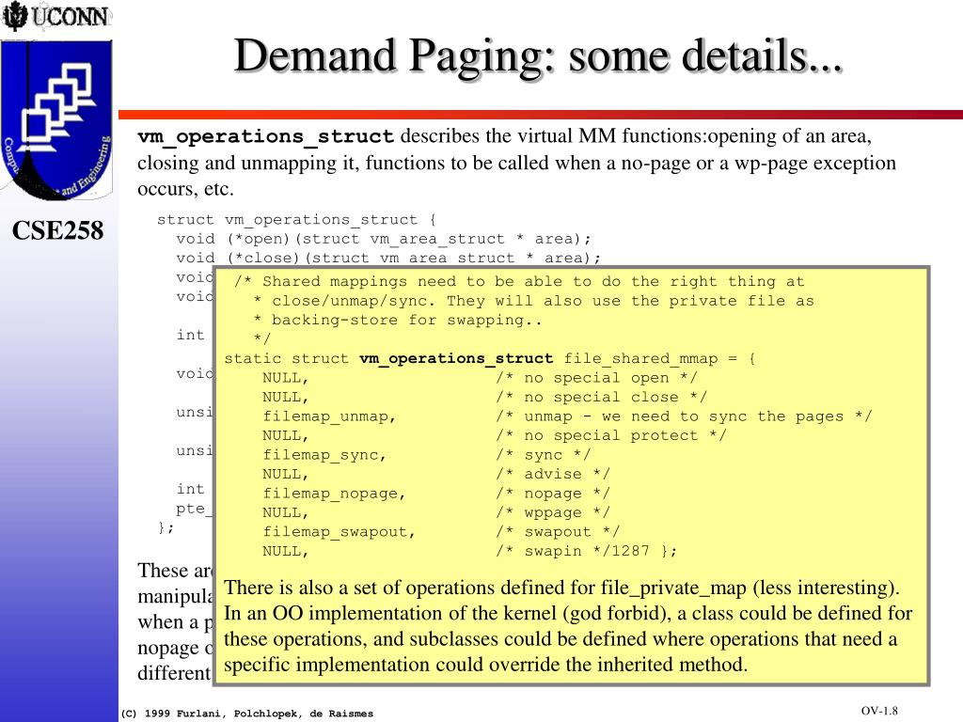Click the blue shield computer emblem
Screen dimensions: 963x722
(x=56, y=120)
